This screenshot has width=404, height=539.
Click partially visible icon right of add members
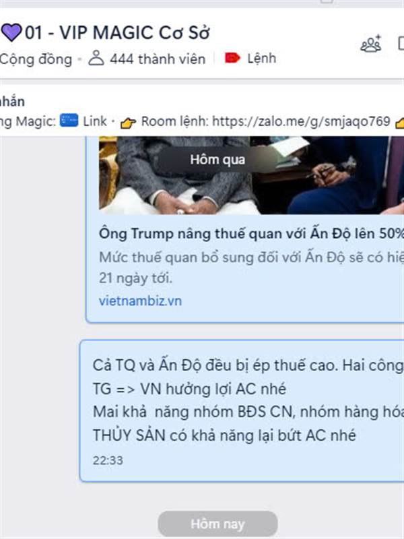click(x=401, y=44)
